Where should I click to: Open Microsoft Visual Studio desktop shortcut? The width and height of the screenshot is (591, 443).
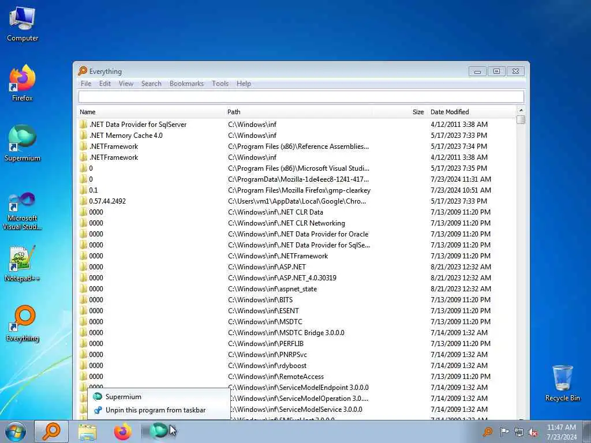(23, 211)
